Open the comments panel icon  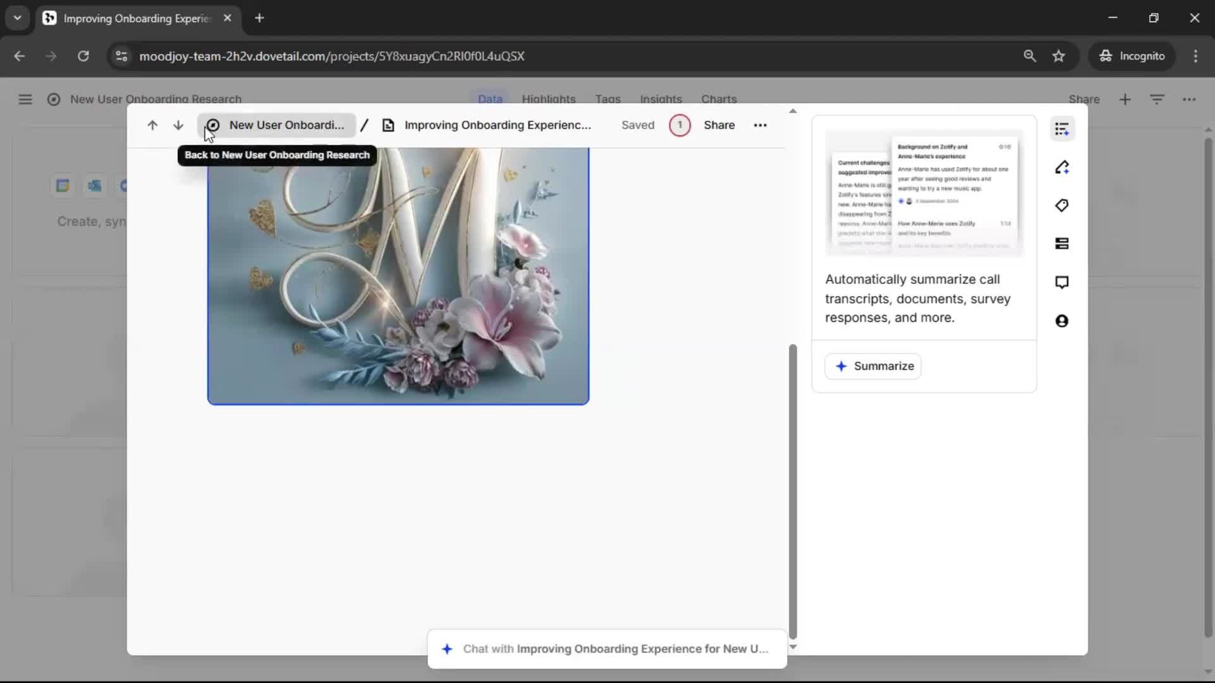tap(1062, 282)
